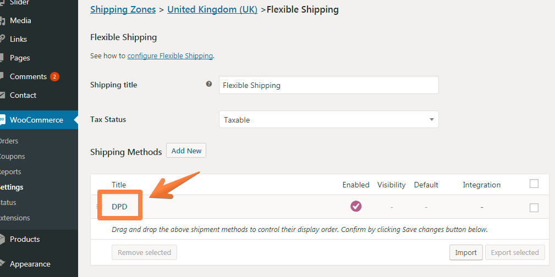555x277 pixels.
Task: Click the Comments speech bubble icon in sidebar
Action: (2, 76)
